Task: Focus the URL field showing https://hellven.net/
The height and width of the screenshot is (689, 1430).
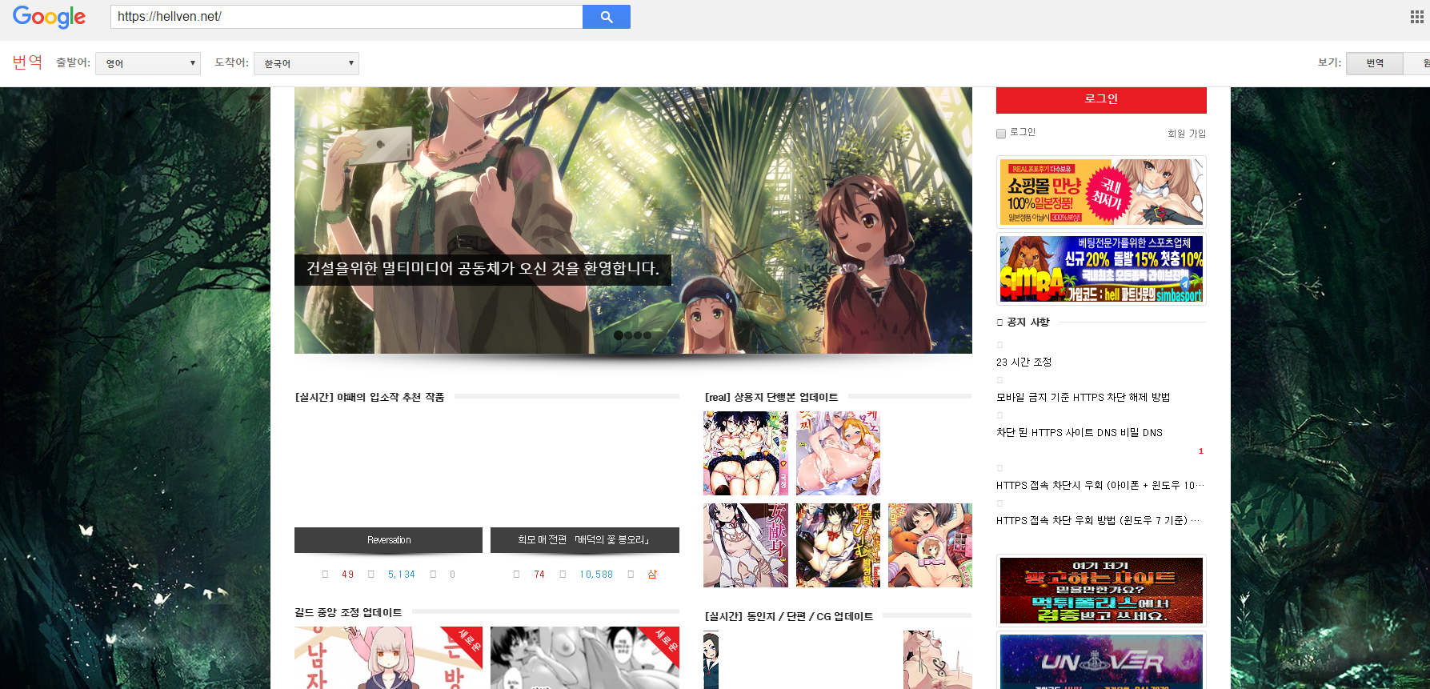Action: (346, 17)
